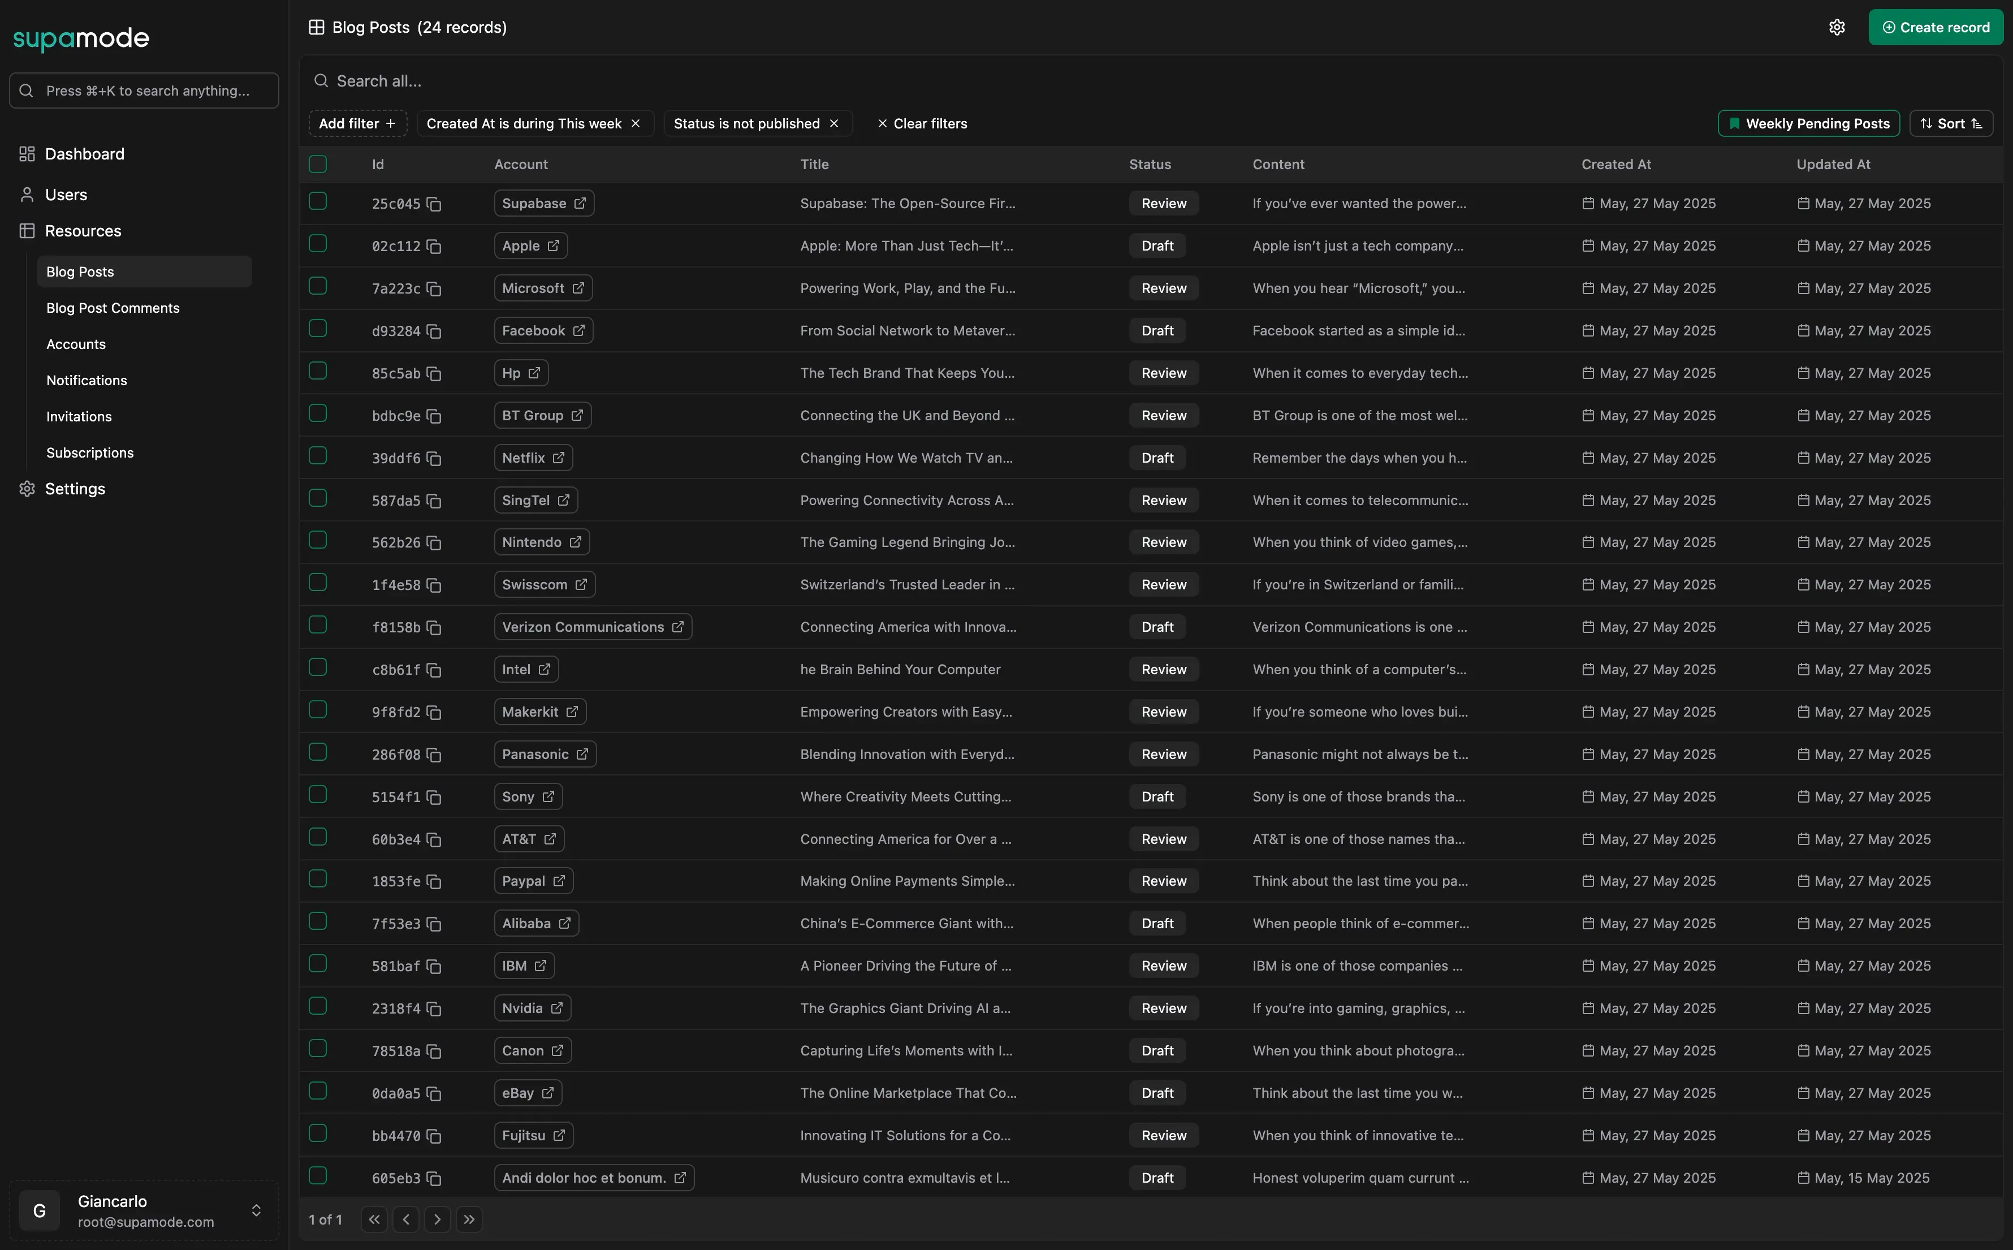
Task: Edit the Status is not published filter
Action: click(747, 123)
